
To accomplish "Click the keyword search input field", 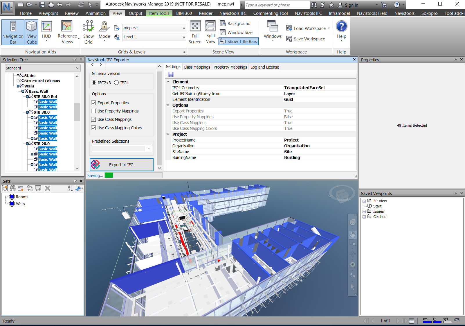I will pyautogui.click(x=277, y=5).
